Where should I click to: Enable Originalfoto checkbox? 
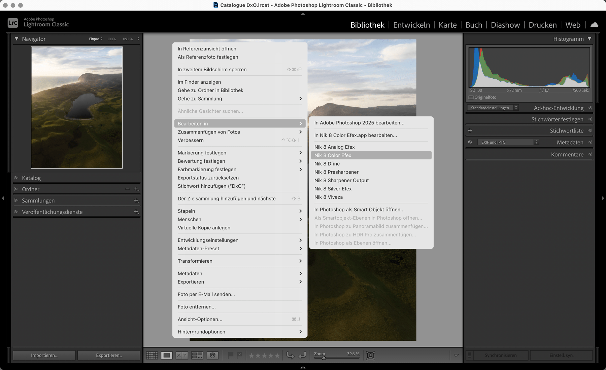coord(471,97)
